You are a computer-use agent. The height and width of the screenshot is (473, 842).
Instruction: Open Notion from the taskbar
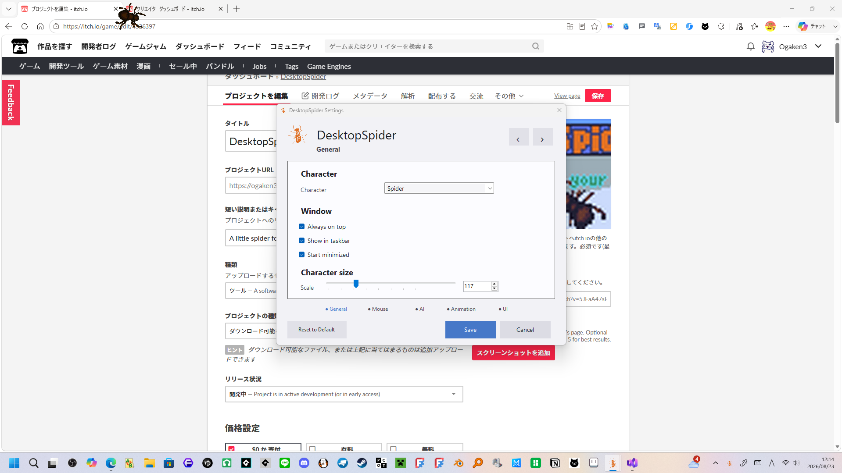(555, 463)
